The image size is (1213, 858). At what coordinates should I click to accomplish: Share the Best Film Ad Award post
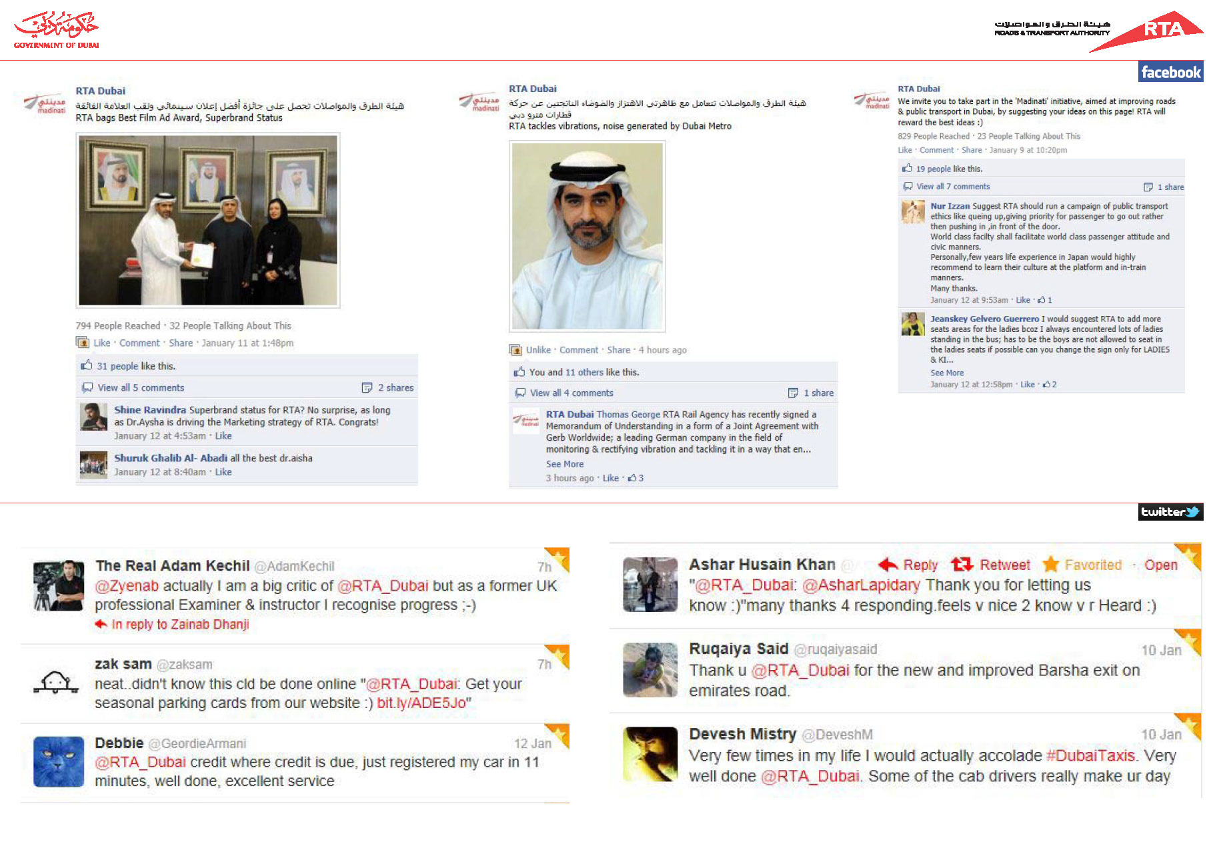181,343
